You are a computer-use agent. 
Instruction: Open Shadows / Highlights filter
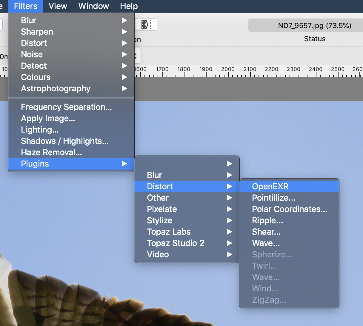click(64, 141)
